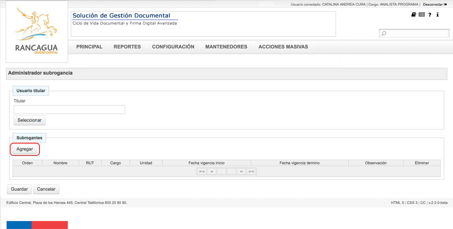The image size is (453, 229).
Task: Open the ACCIONES MASIVAS menu
Action: pos(283,47)
